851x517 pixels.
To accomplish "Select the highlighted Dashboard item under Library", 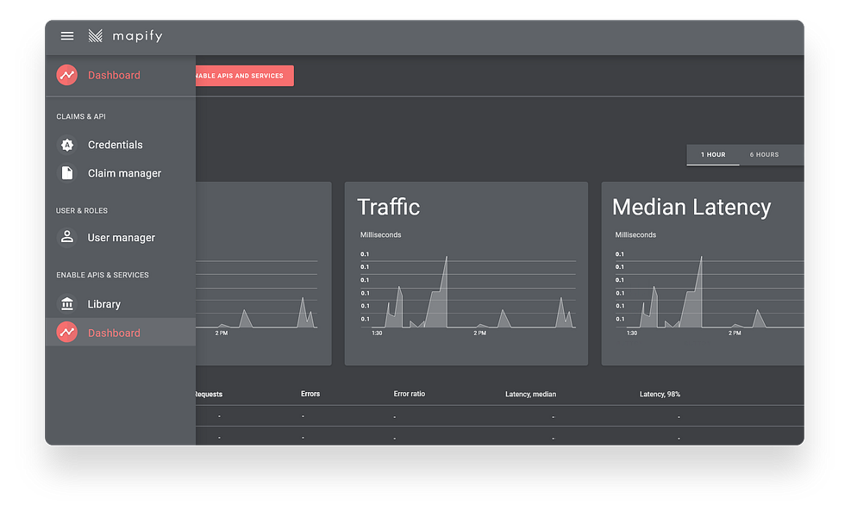I will pos(121,332).
